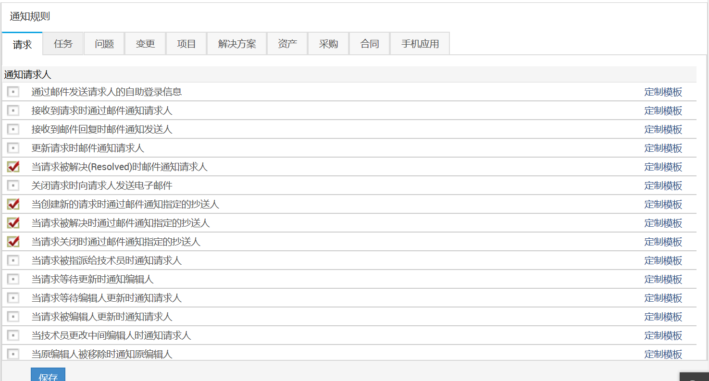
Task: Uncheck 当请求关闭时通过邮件通知指定的抄送人
Action: point(13,242)
